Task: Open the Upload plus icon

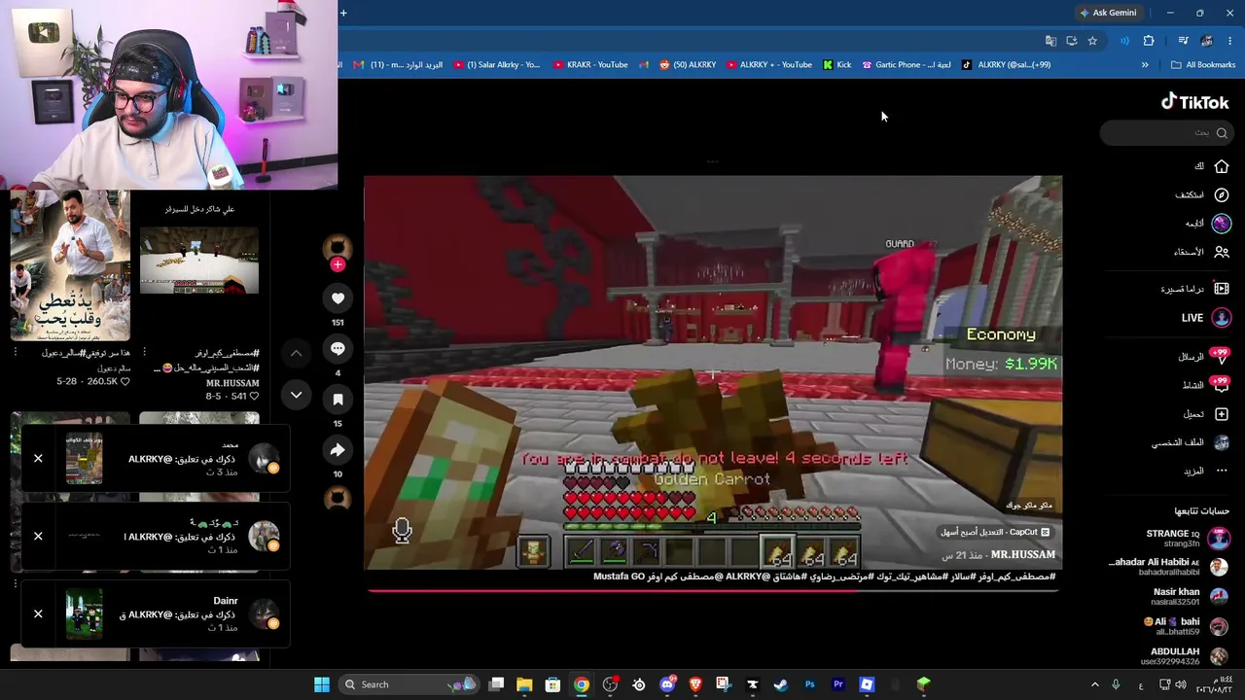Action: [1222, 414]
